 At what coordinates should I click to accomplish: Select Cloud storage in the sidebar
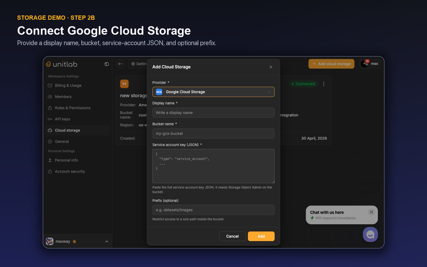tap(77, 130)
